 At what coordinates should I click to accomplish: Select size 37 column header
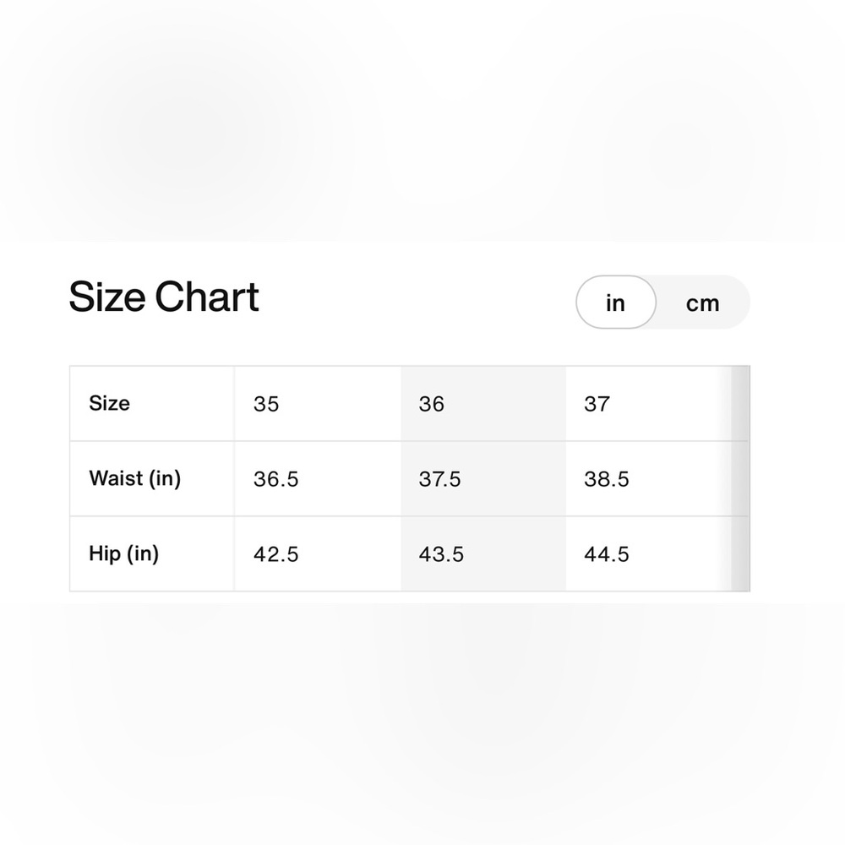pyautogui.click(x=597, y=404)
